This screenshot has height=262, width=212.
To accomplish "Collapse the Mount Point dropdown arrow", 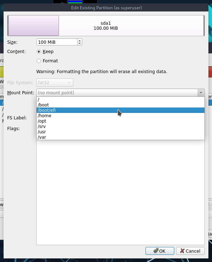I will tap(201, 92).
